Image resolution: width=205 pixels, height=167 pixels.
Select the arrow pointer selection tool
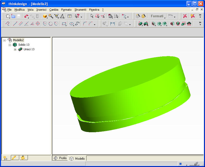(x=92, y=16)
